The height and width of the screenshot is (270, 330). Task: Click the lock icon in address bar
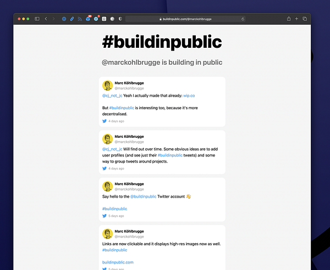point(161,19)
